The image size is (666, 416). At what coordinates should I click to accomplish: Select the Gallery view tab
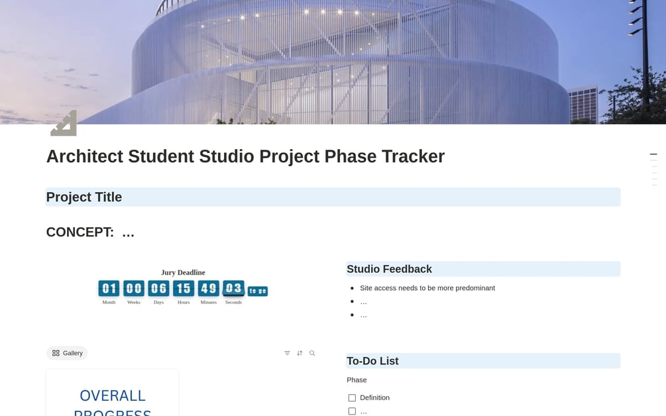click(67, 353)
